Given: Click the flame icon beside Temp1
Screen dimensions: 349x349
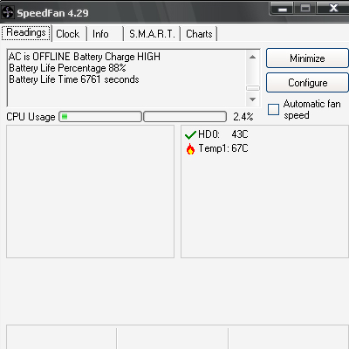Looking at the screenshot, I should click(190, 148).
